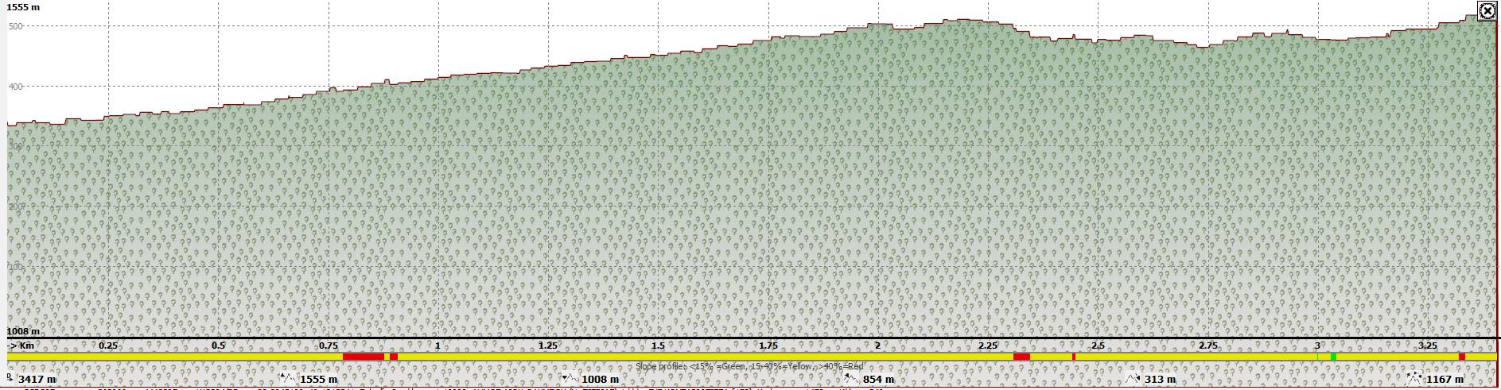The image size is (1501, 390).
Task: Close the elevation profile panel
Action: (1487, 11)
